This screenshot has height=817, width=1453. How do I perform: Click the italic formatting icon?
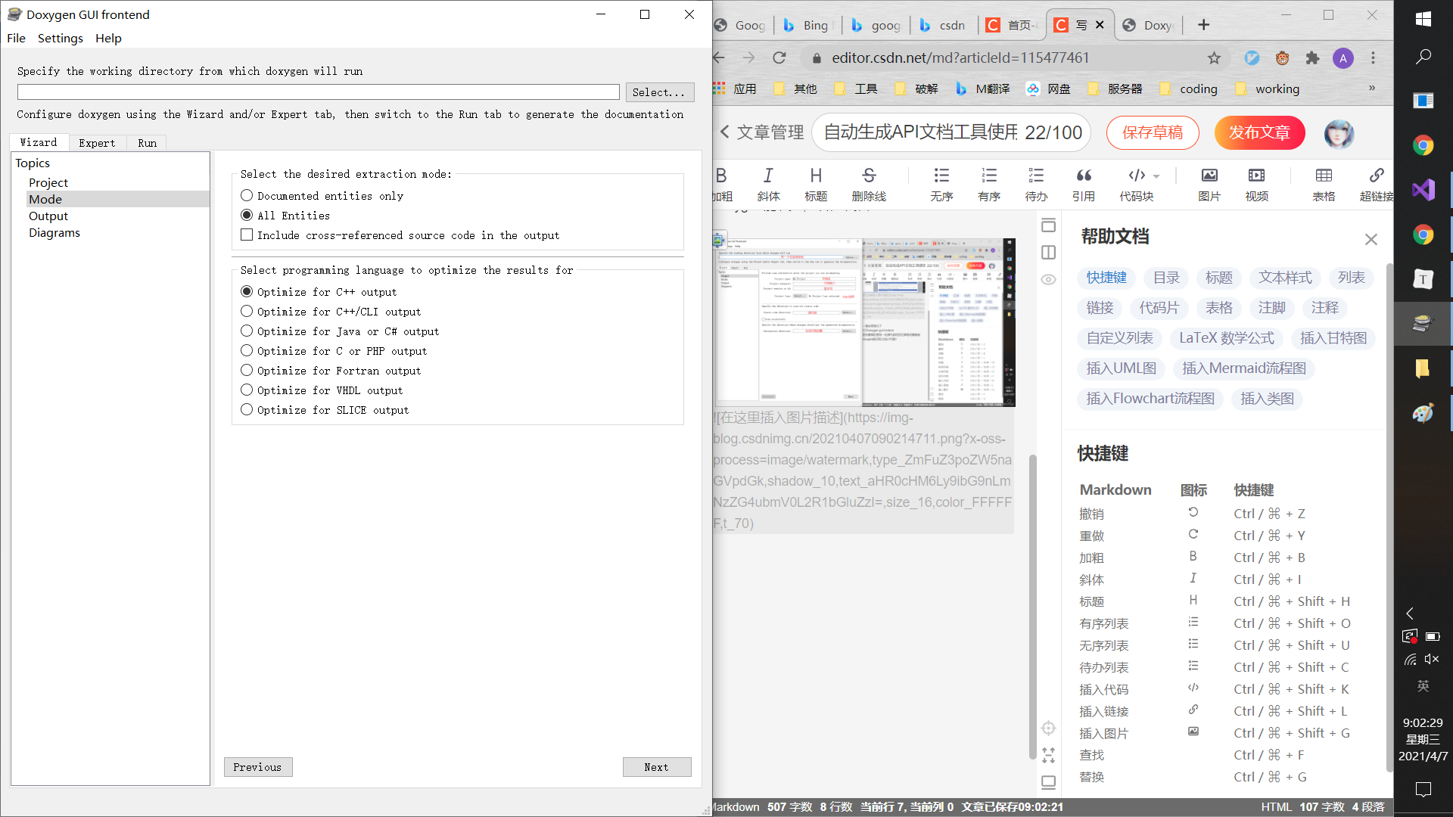[768, 176]
